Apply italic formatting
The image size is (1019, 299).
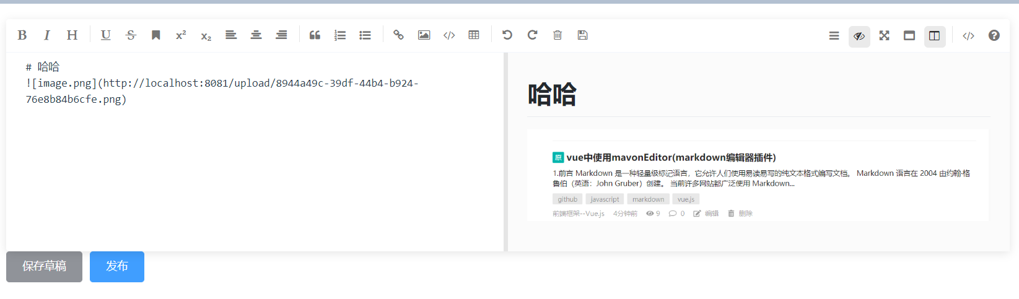click(47, 35)
